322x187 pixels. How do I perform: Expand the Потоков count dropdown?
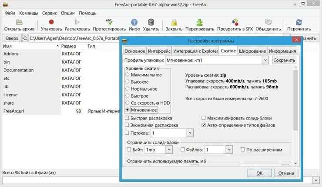(190, 133)
